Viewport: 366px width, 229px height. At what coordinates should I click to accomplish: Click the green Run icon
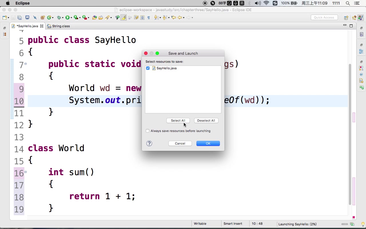[x=67, y=17]
